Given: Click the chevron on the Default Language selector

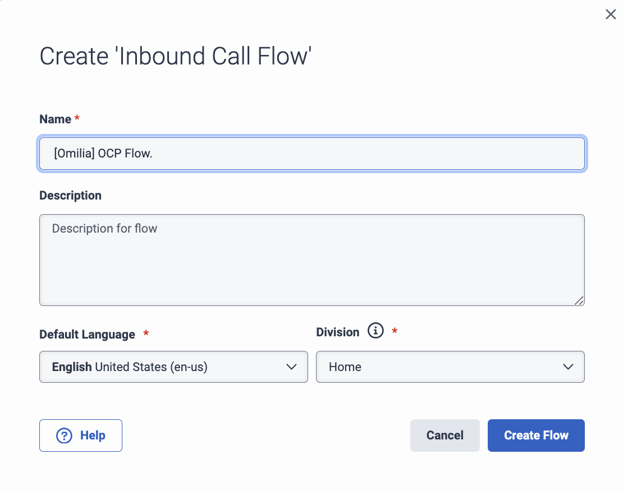Looking at the screenshot, I should (291, 367).
